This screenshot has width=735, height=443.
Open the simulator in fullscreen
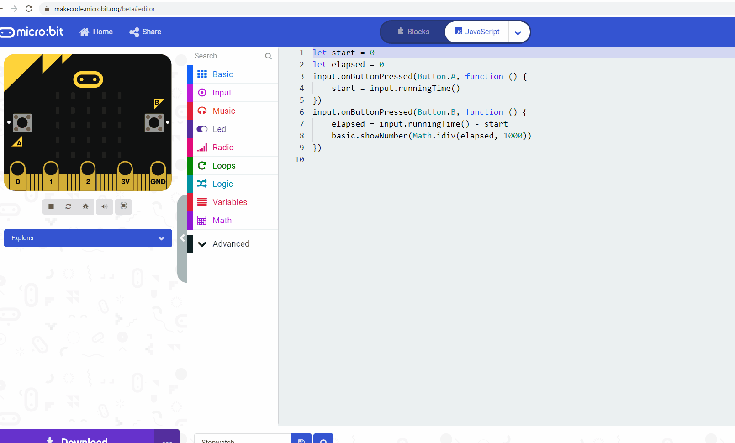[123, 206]
